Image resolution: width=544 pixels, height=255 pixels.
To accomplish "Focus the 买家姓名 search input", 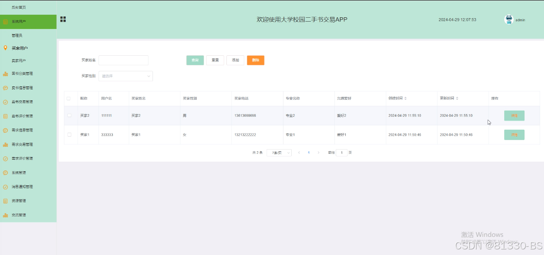I will click(x=124, y=60).
